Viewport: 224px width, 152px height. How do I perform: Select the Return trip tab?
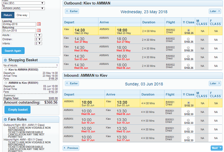click(8, 15)
